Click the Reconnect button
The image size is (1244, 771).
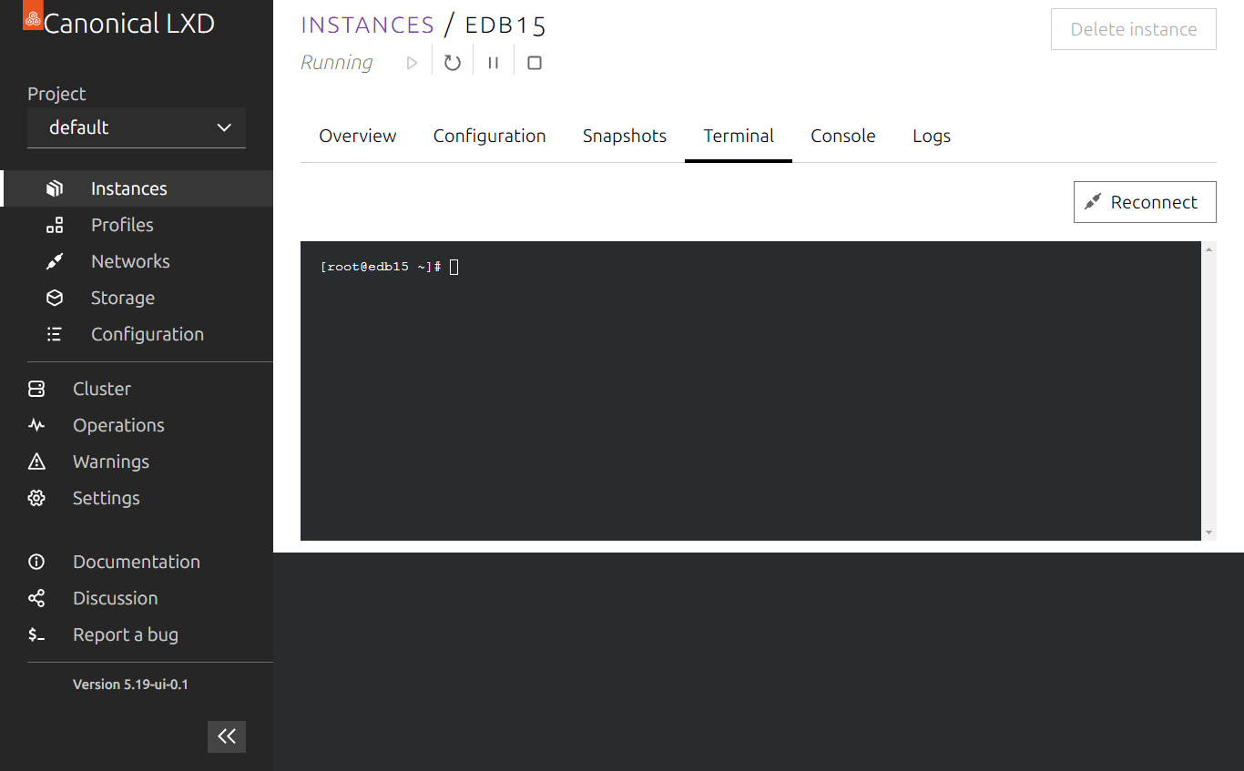1145,202
